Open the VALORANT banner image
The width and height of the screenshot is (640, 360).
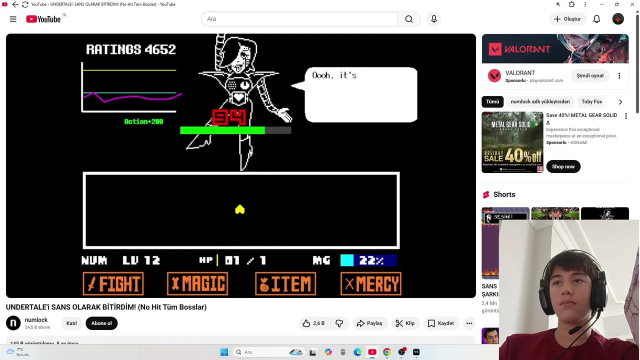tap(555, 48)
